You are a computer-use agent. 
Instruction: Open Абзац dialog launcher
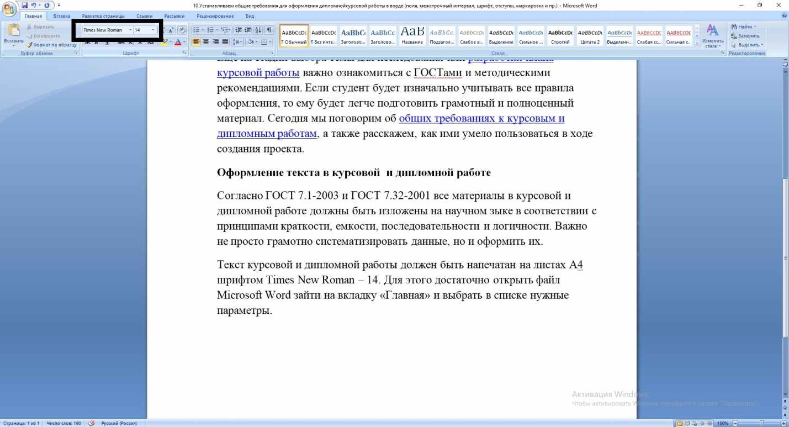click(x=272, y=53)
